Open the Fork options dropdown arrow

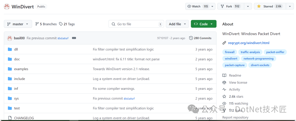248,6
